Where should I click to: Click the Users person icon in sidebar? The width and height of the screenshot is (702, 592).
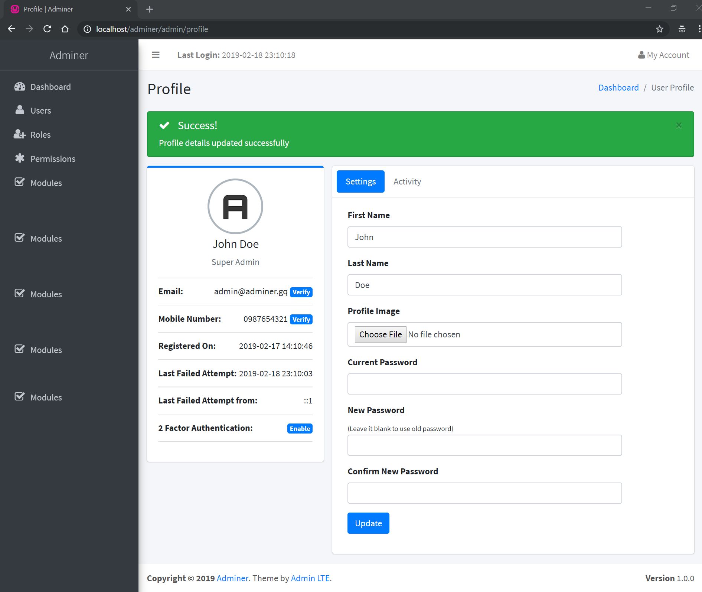[x=20, y=110]
